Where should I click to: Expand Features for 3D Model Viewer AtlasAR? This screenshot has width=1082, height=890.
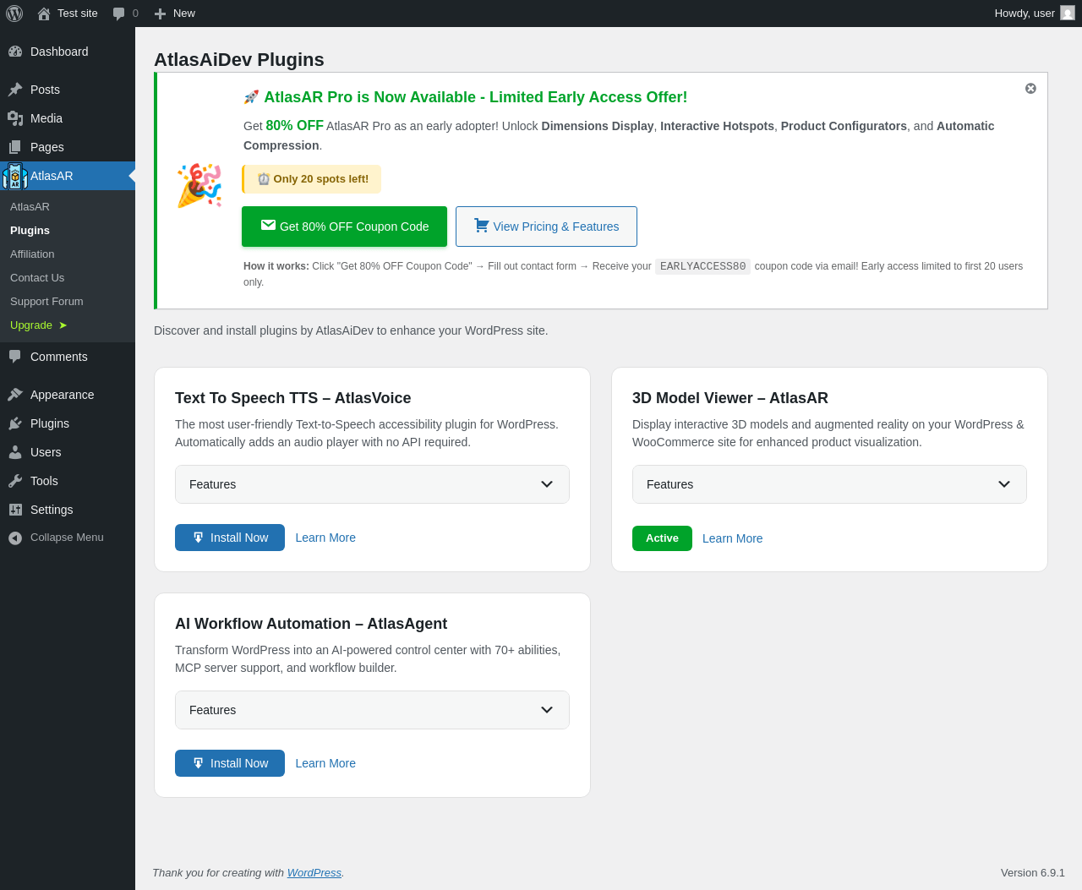[x=829, y=484]
